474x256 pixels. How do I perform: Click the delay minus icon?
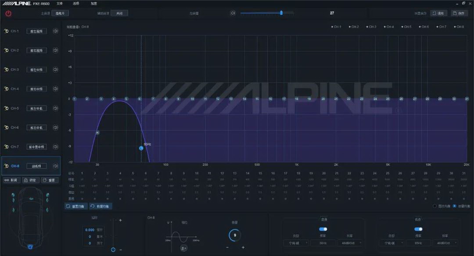click(x=120, y=250)
